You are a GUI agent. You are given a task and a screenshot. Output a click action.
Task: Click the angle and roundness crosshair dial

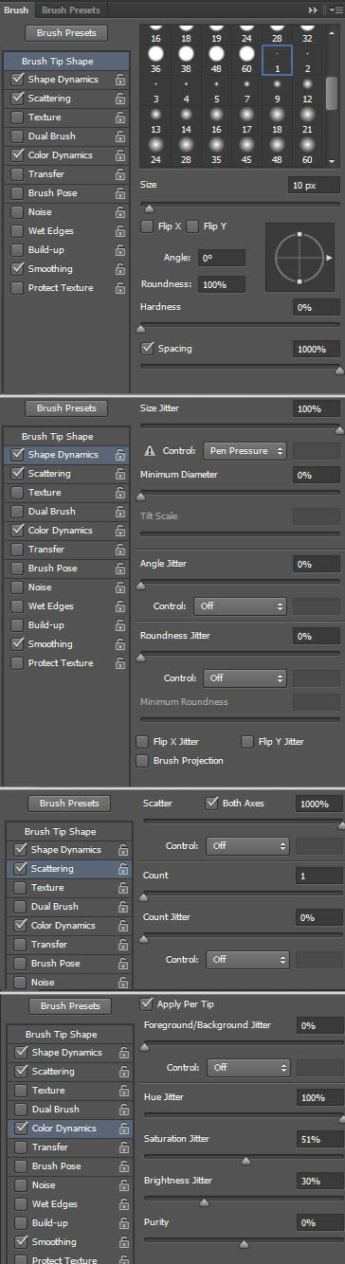tap(300, 258)
